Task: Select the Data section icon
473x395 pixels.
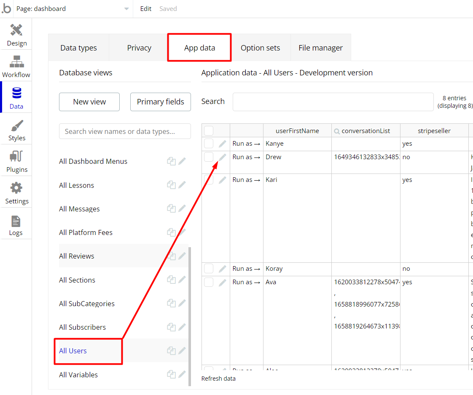Action: 16,93
